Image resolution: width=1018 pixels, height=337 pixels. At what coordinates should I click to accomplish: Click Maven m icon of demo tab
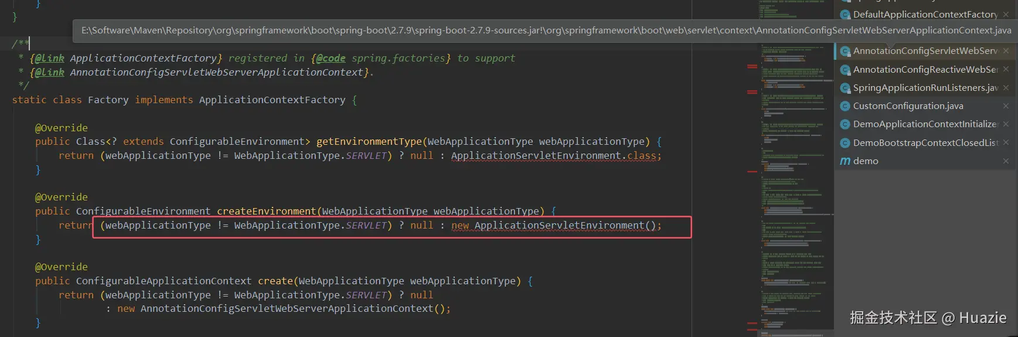pyautogui.click(x=845, y=161)
